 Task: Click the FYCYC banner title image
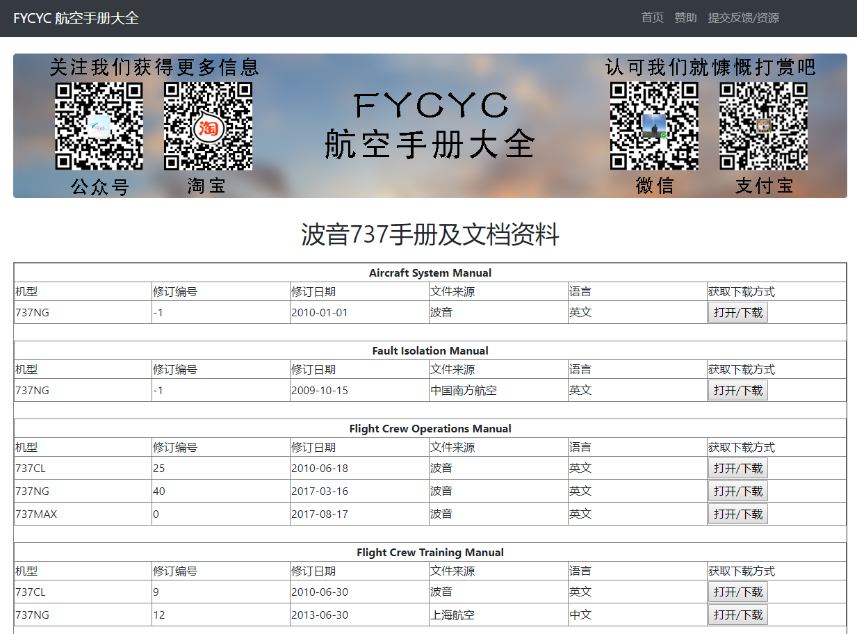428,126
